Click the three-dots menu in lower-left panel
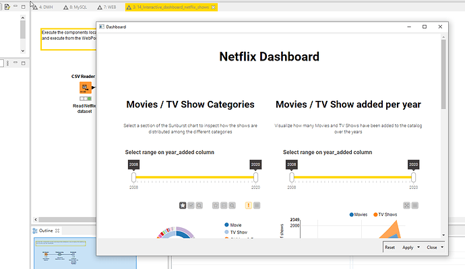The height and width of the screenshot is (269, 465). 7,63
